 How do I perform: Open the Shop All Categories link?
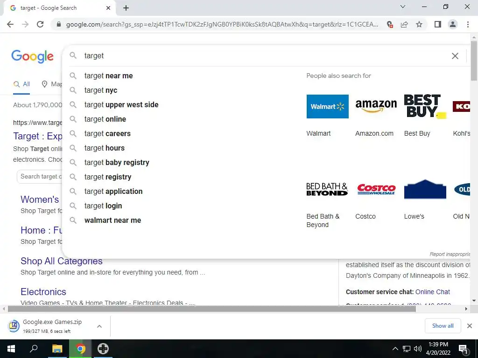(62, 261)
